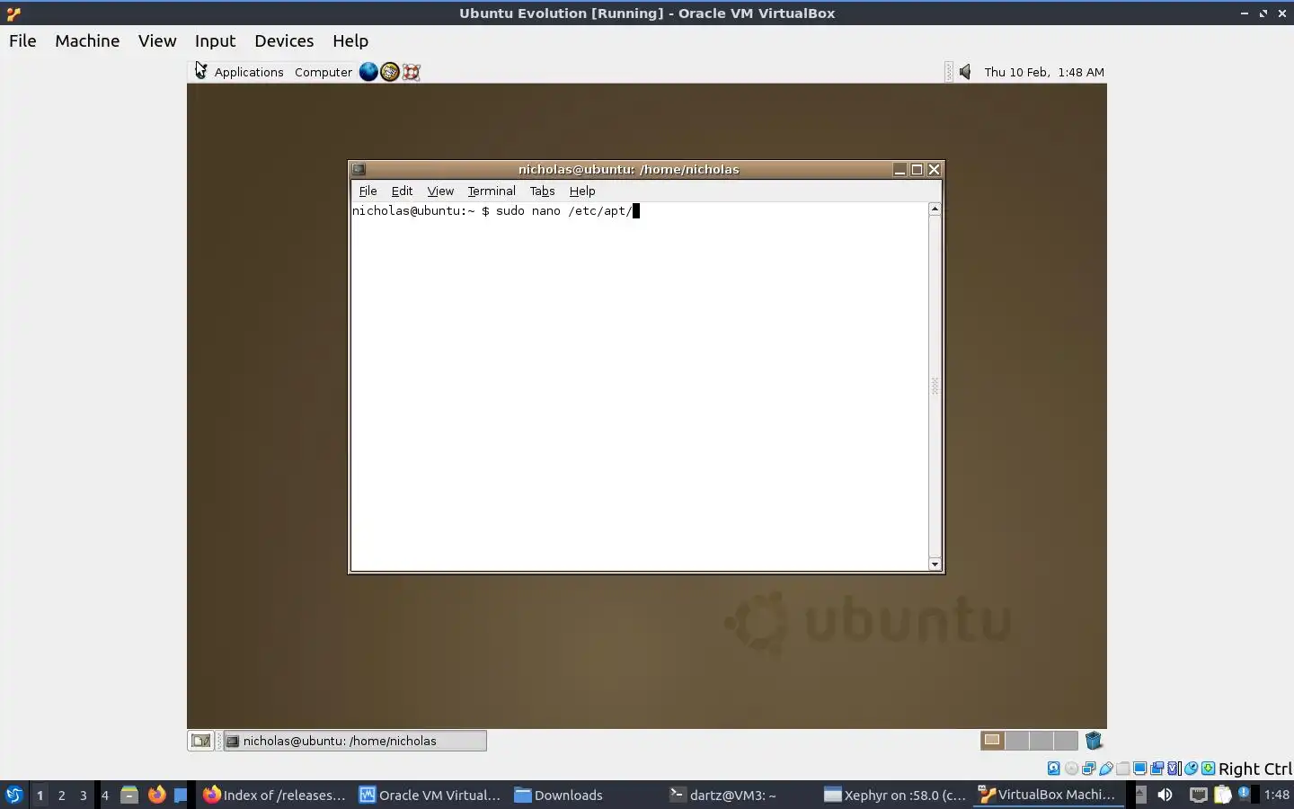Open VirtualBox Input menu
The width and height of the screenshot is (1294, 809).
215,40
